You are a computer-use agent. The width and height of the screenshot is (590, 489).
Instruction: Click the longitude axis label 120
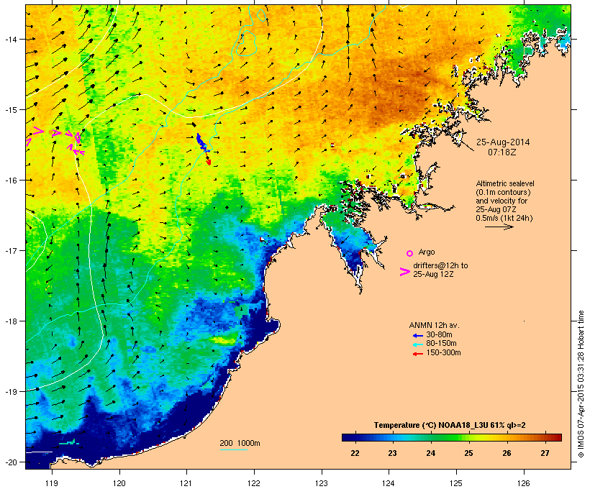pyautogui.click(x=119, y=483)
